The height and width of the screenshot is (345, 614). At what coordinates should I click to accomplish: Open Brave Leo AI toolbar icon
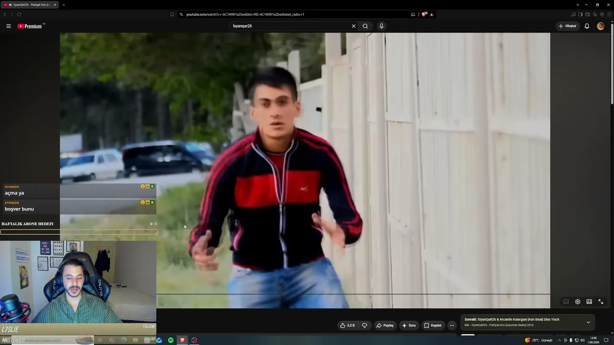595,14
